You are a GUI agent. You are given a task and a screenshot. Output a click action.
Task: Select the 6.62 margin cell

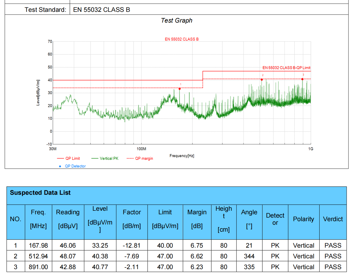coord(197,256)
